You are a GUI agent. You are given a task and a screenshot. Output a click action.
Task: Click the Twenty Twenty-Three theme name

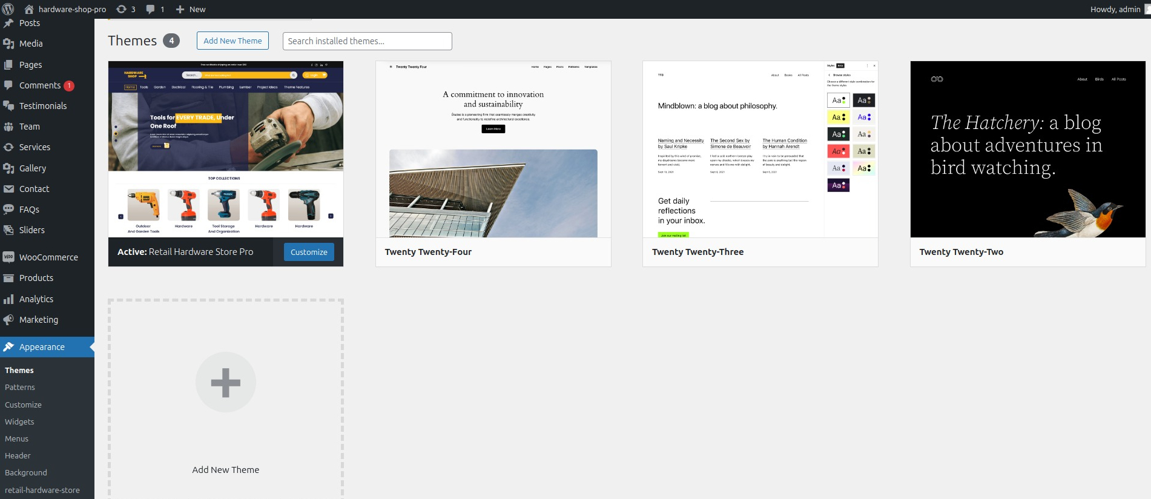[x=698, y=252]
